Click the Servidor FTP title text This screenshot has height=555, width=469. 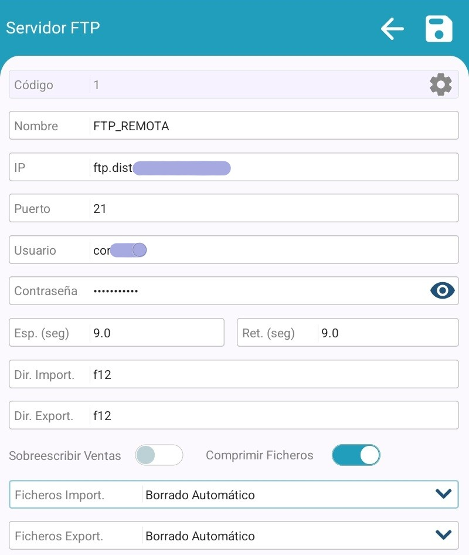[53, 28]
